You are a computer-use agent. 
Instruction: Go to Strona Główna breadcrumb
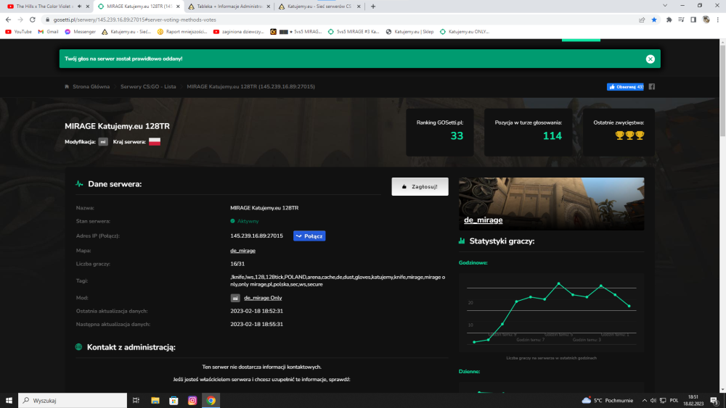point(91,86)
